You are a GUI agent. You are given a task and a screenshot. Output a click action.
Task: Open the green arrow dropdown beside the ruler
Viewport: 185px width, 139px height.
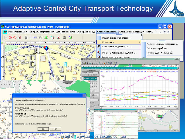click(x=3, y=43)
